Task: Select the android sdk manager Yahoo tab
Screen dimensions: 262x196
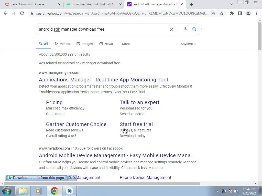Action: 155,4
